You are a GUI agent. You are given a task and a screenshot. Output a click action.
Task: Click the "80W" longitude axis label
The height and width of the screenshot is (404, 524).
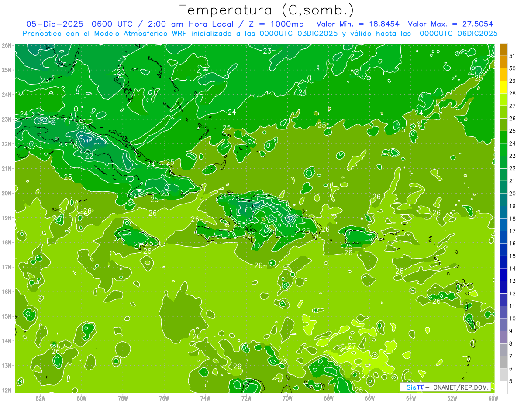tap(82, 398)
